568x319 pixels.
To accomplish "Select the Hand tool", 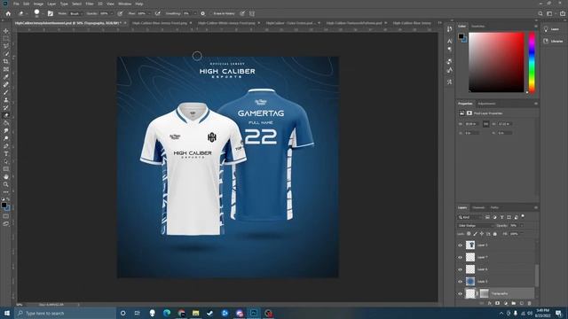I will click(6, 177).
